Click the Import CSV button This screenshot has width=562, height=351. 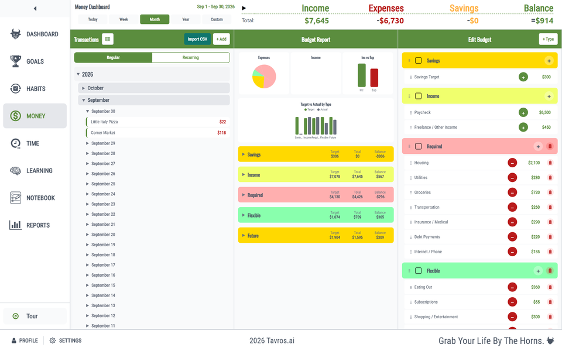coord(197,39)
